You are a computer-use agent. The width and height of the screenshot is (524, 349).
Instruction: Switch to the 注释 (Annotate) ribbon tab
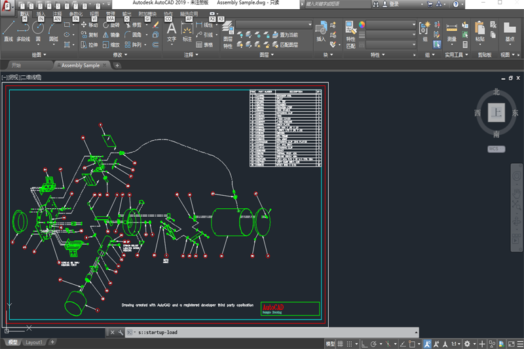tap(57, 14)
